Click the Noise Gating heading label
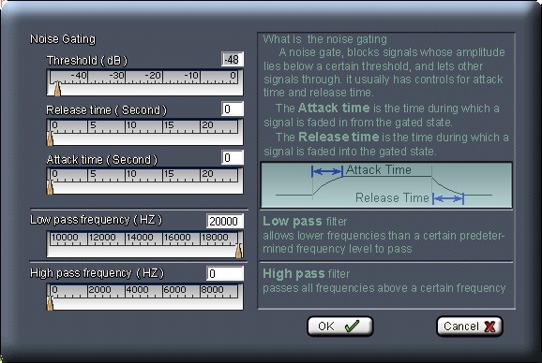This screenshot has width=542, height=363. 63,39
